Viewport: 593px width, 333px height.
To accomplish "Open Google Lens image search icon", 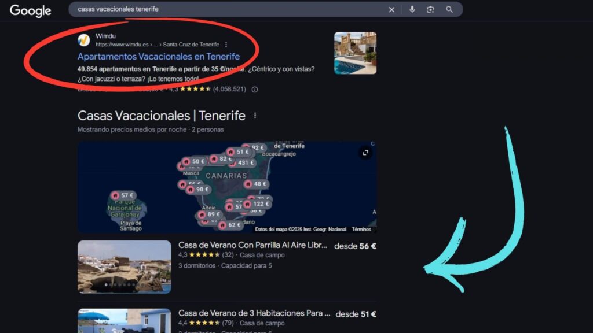I will 430,10.
